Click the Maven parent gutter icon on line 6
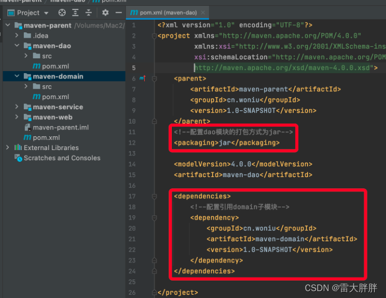386x298 pixels. pos(143,78)
